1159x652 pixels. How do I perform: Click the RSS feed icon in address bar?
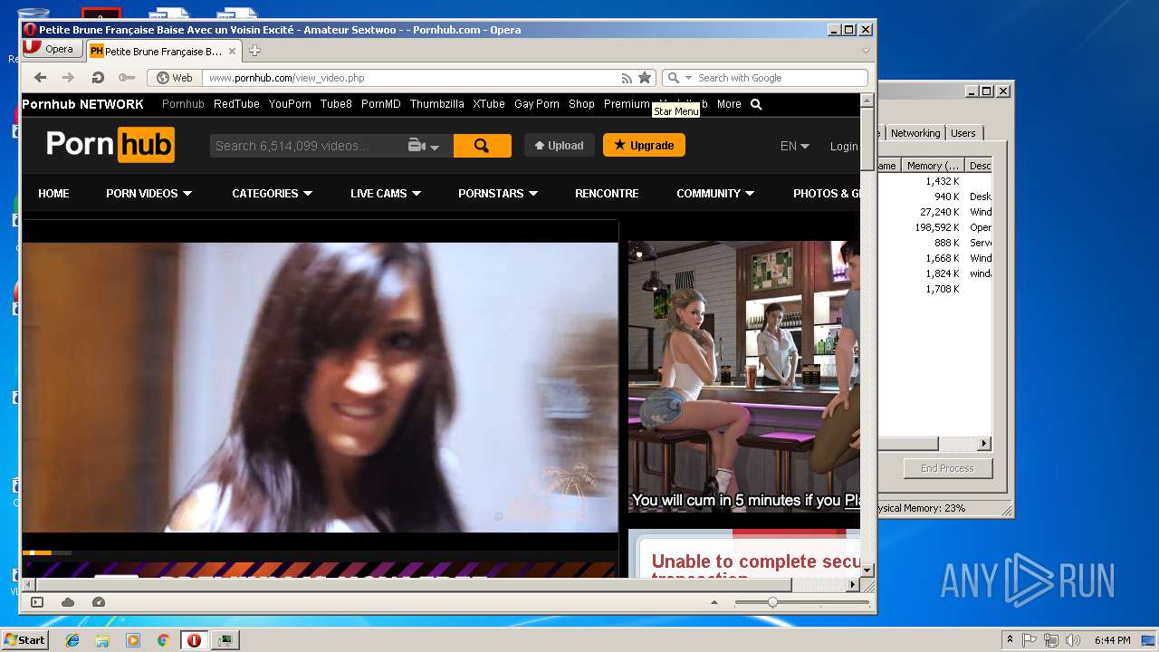627,78
